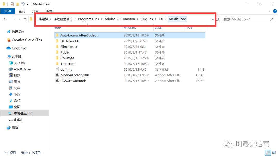278x156 pixels.
Task: Open the 查看 ribbon tab
Action: coord(49,11)
